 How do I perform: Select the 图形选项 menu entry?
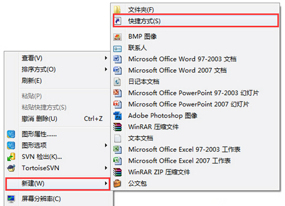point(58,146)
